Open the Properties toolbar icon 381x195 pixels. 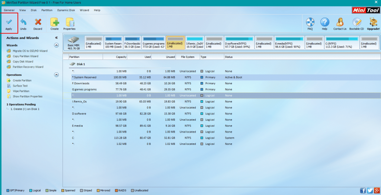pyautogui.click(x=70, y=22)
